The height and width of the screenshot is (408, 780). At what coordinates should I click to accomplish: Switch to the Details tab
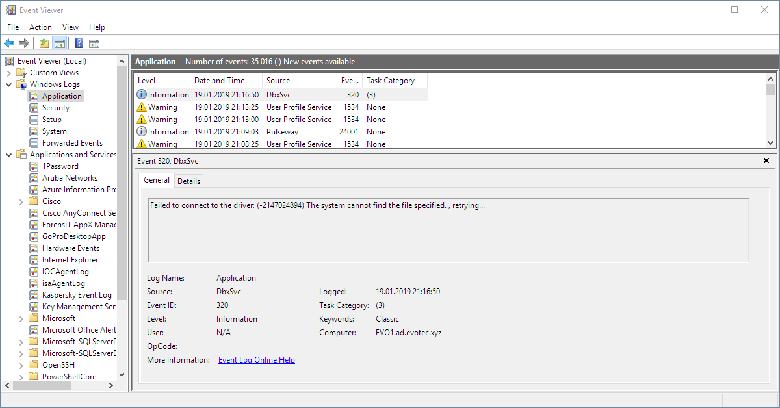(188, 181)
